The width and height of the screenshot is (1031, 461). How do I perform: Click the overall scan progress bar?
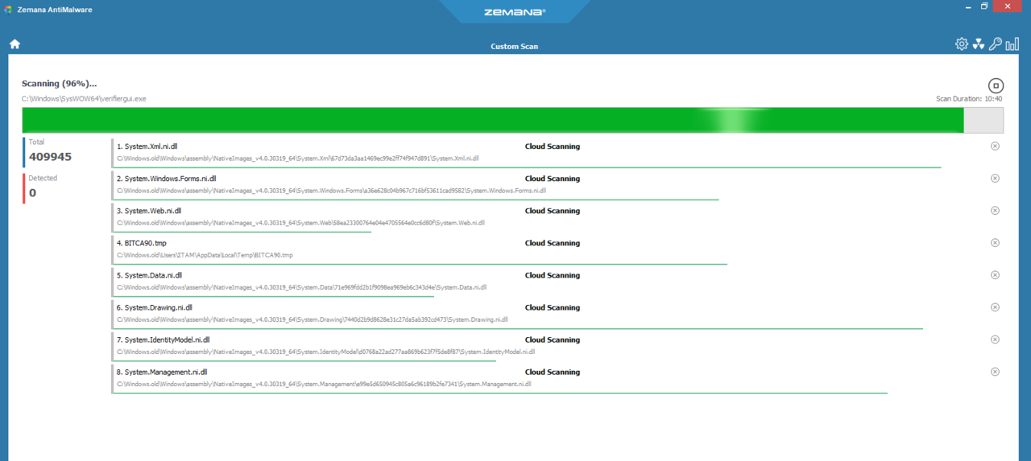[513, 120]
